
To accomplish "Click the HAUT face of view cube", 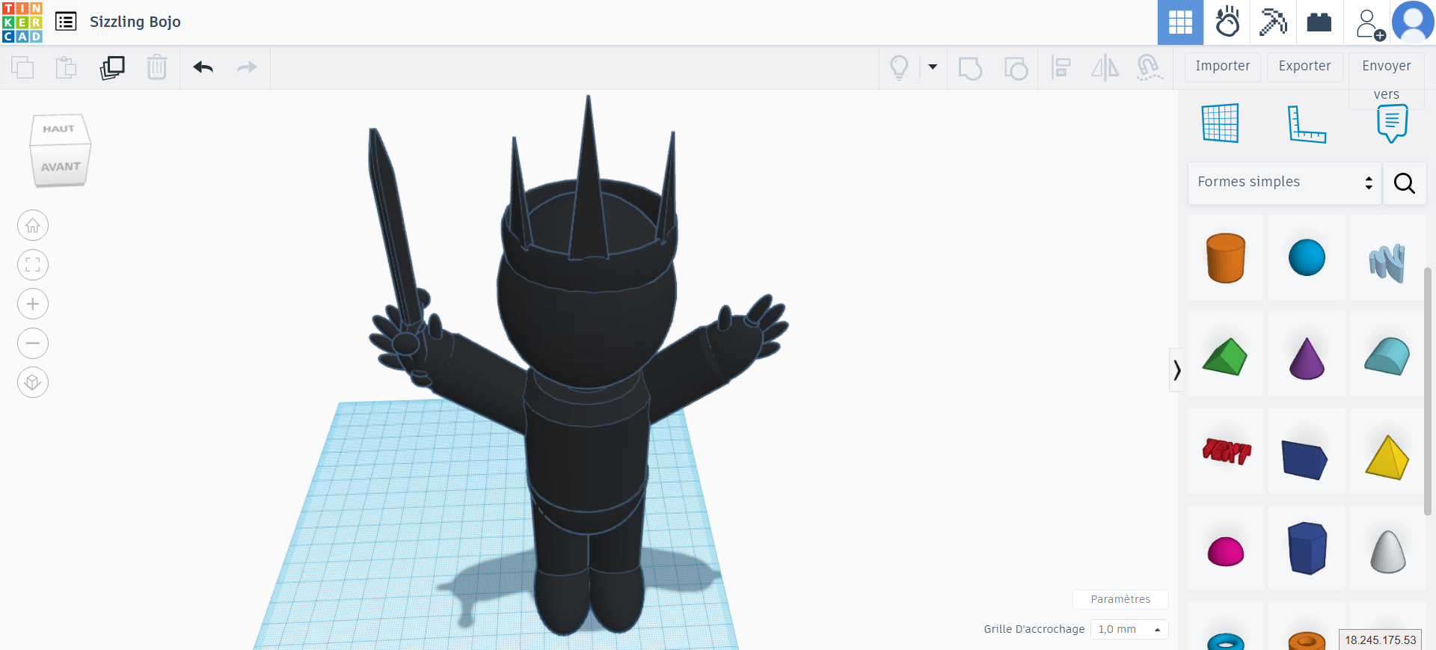I will 58,129.
